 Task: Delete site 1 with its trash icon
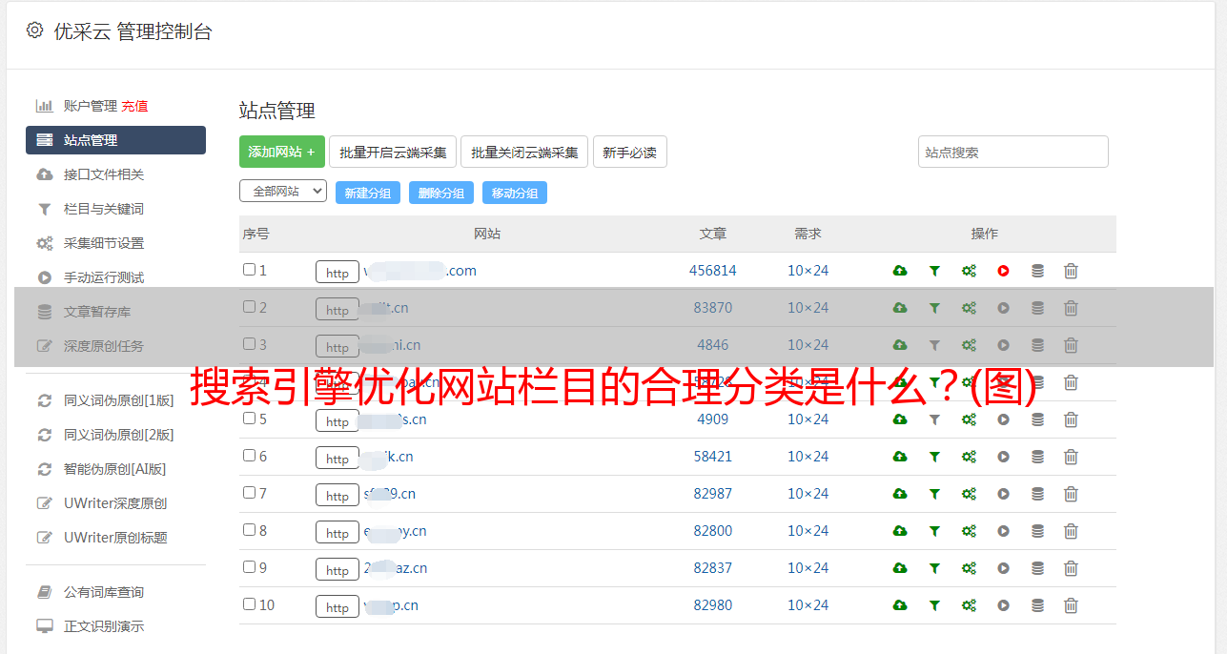(x=1071, y=271)
